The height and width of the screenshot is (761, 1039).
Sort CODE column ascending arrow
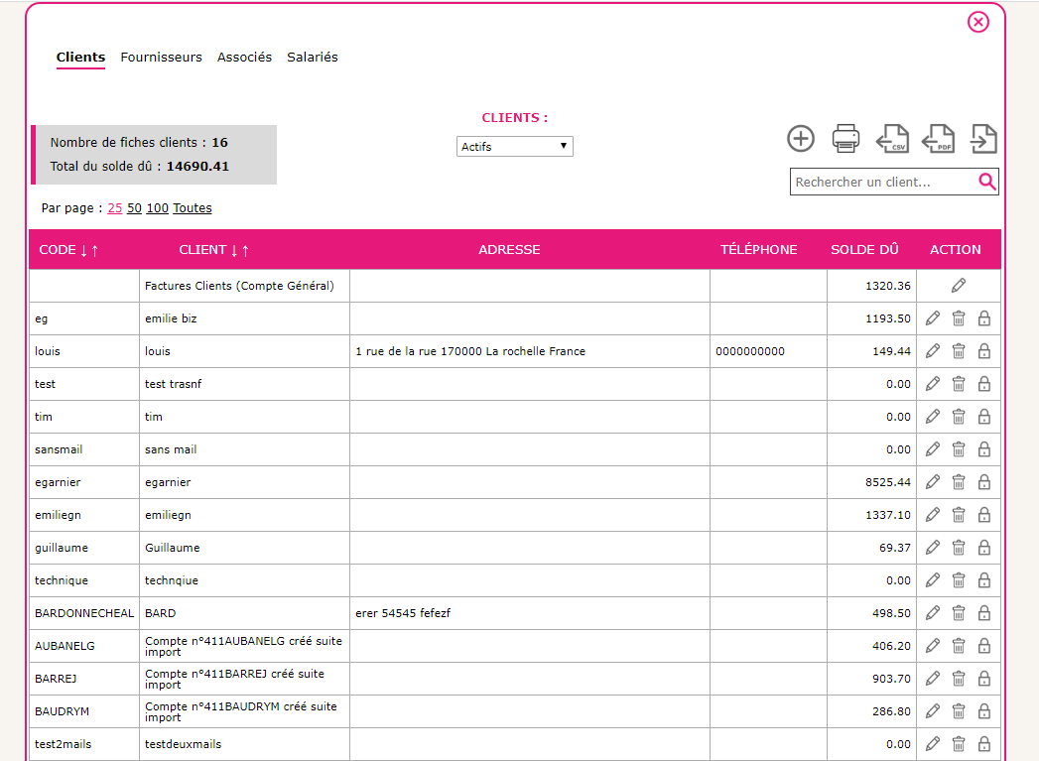coord(94,250)
